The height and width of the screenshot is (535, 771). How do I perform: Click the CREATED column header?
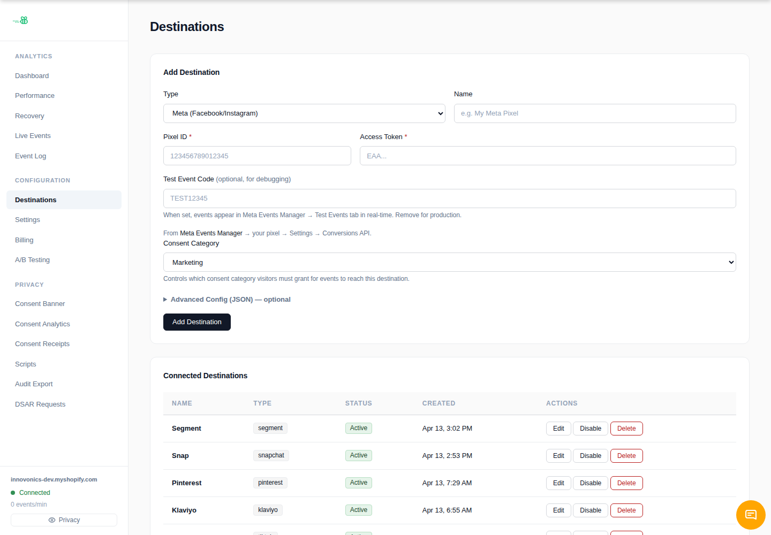click(439, 403)
